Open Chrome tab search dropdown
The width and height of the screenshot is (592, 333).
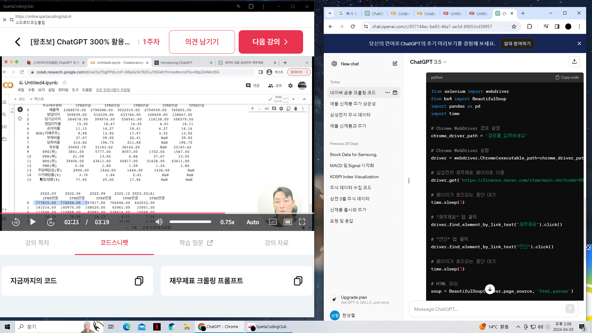point(330,13)
